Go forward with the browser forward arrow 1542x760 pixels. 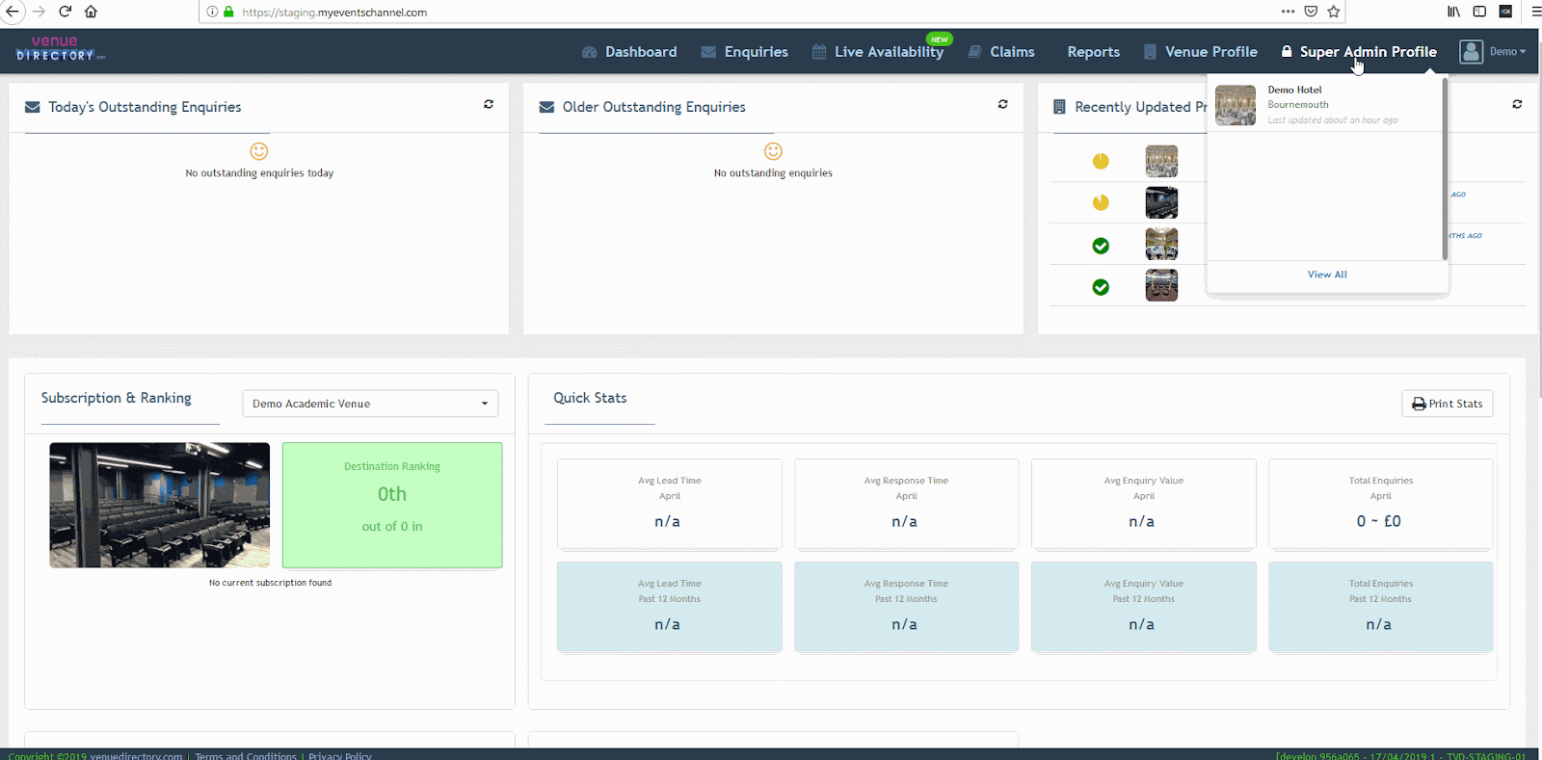pos(39,12)
